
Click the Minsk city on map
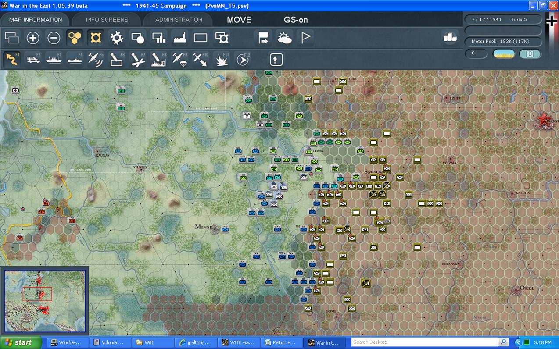coord(214,228)
